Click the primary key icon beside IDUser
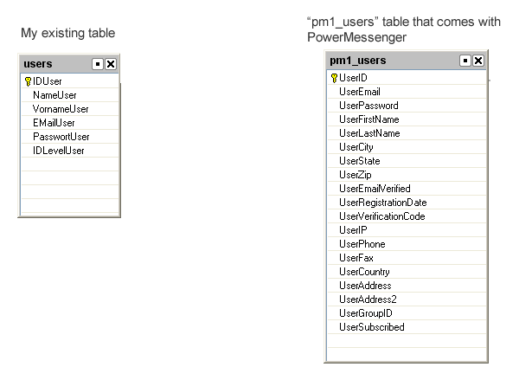 coord(29,81)
